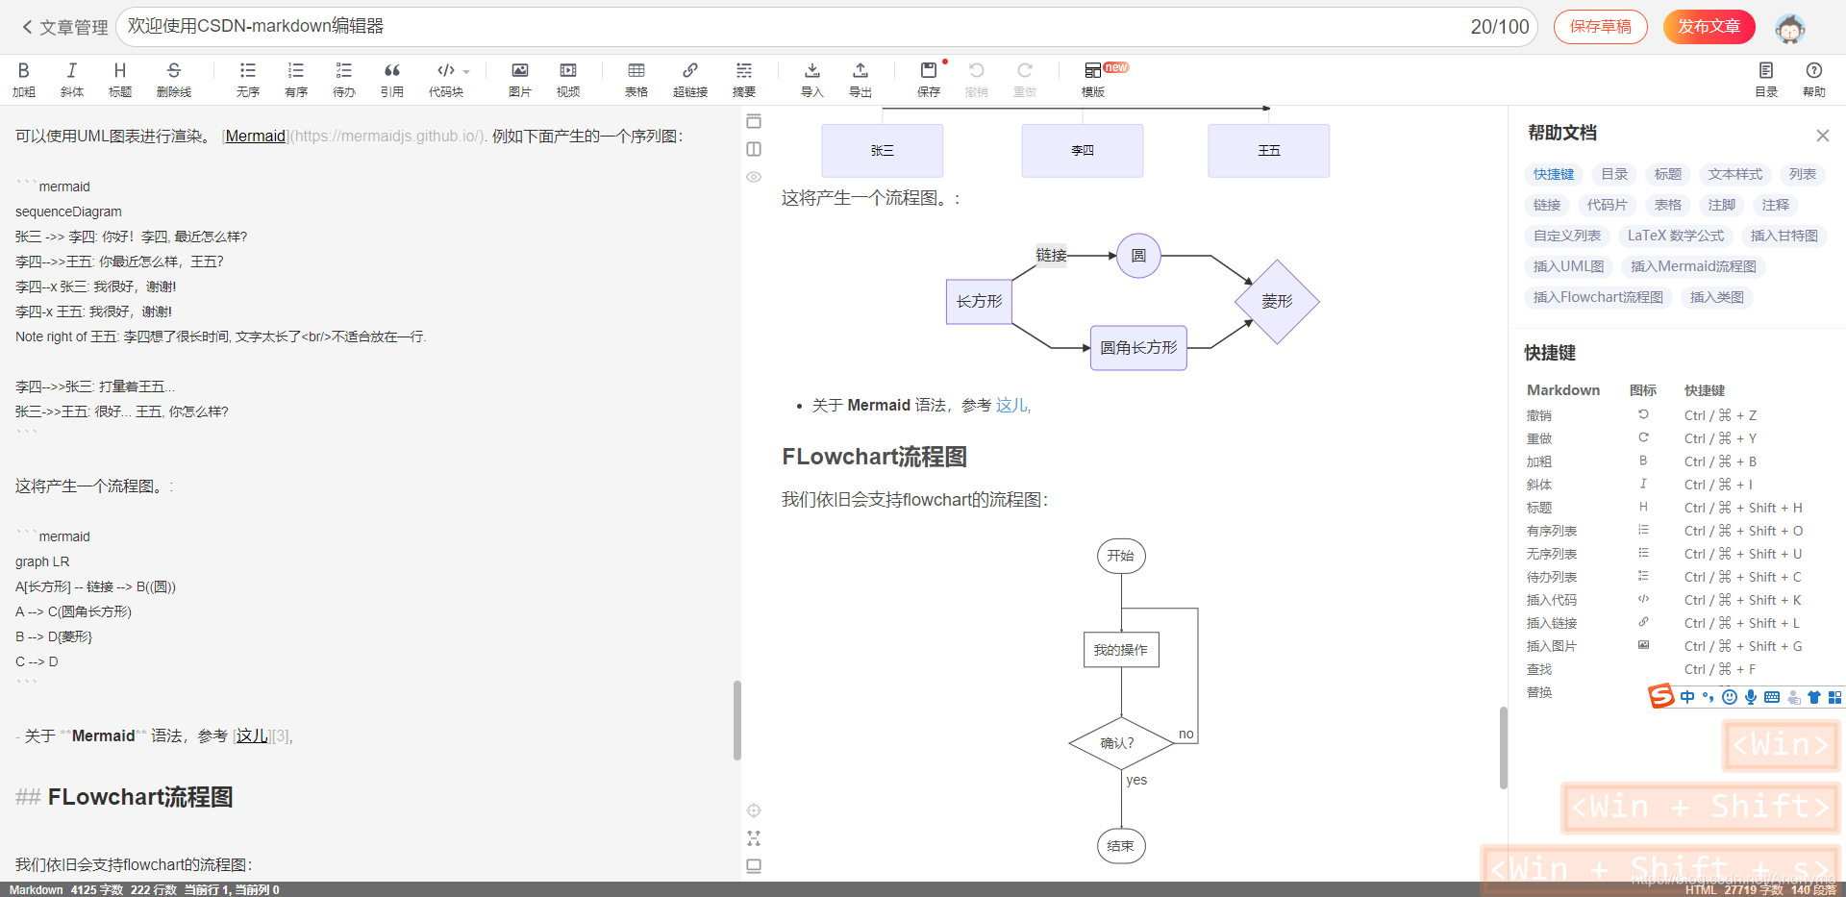
Task: Open Sogou soft keyboard icon
Action: point(1772,697)
